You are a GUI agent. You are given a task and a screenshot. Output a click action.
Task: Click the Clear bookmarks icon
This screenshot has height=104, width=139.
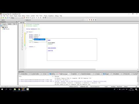click(x=96, y=20)
